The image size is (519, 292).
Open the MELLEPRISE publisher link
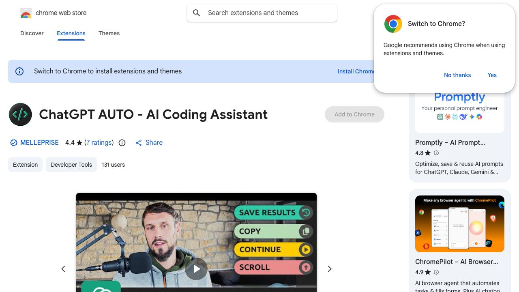39,143
